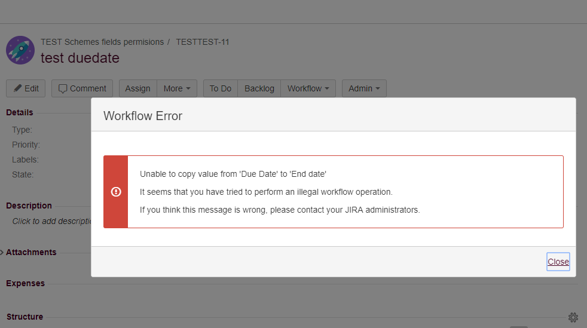This screenshot has height=328, width=587.
Task: Click 'Unable to copy value' error message
Action: tap(233, 174)
